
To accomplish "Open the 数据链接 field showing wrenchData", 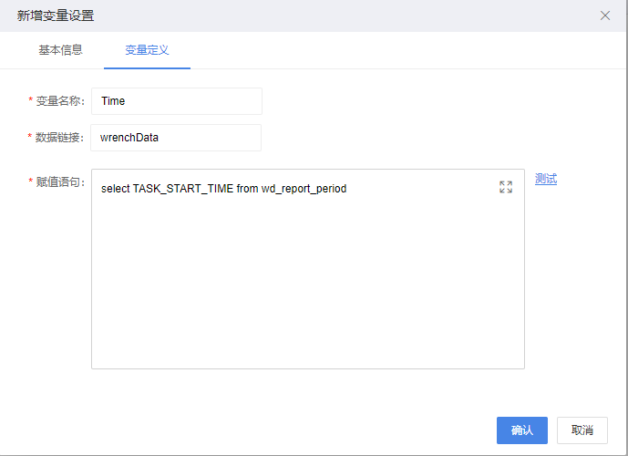I will 176,138.
